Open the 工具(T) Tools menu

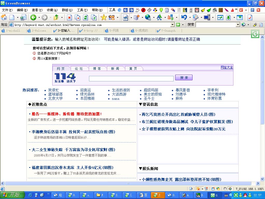pyautogui.click(x=82, y=10)
